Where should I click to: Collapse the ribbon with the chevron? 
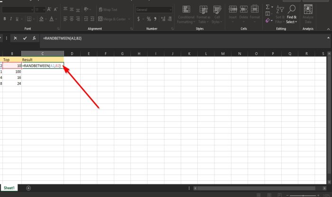328,29
